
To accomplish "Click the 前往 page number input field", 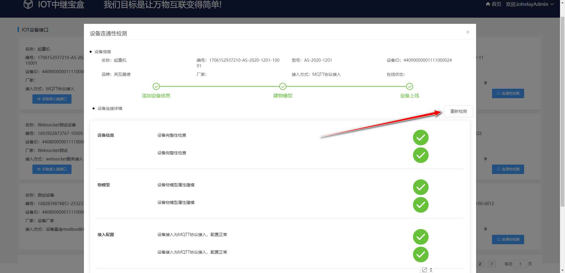I will [520, 264].
